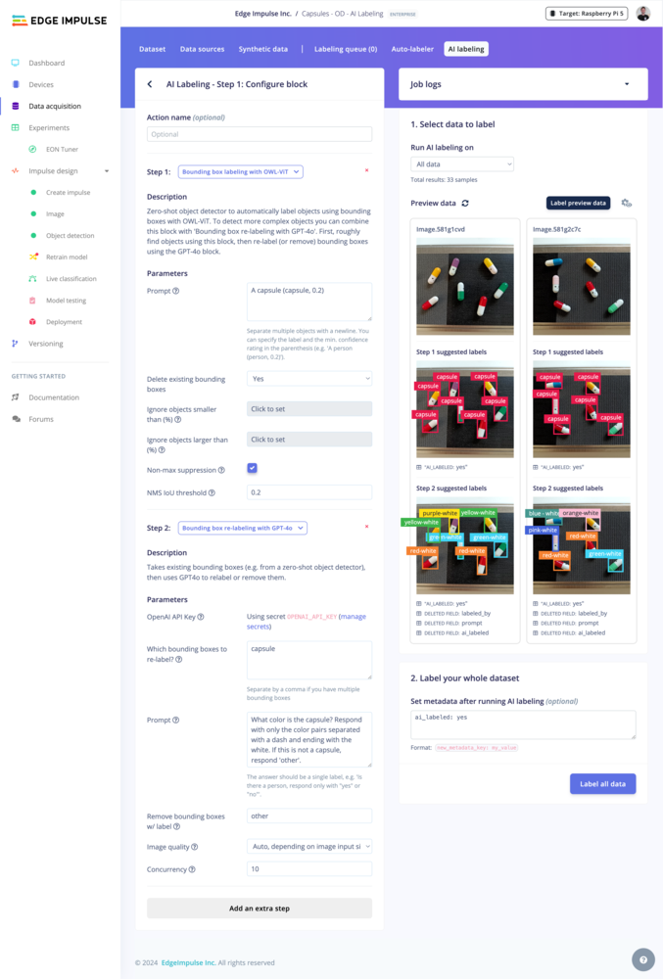Remove Step 2 with its red x

366,527
